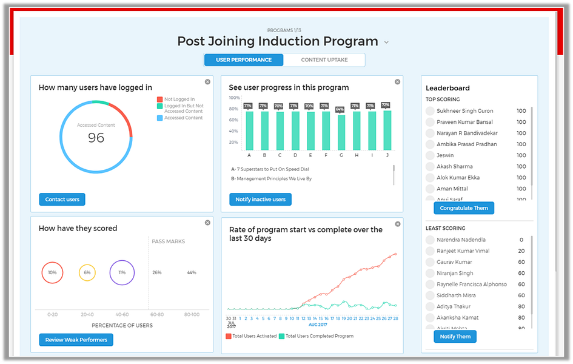This screenshot has width=573, height=364.
Task: Click Gaurav Kumar's avatar icon
Action: pos(430,263)
